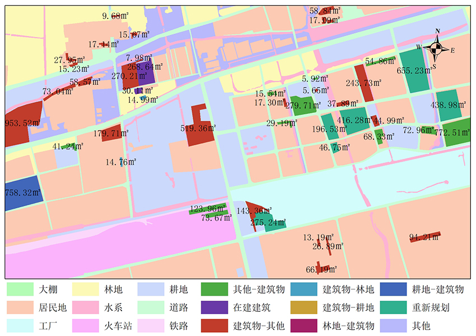This screenshot has width=476, height=336.
Task: Click the 重新规划 teal legend swatch
Action: point(393,307)
